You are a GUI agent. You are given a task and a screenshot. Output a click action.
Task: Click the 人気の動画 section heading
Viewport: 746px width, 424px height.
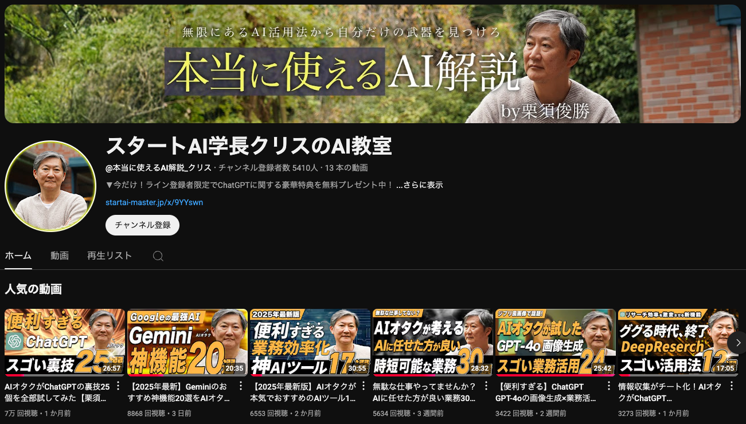coord(33,289)
